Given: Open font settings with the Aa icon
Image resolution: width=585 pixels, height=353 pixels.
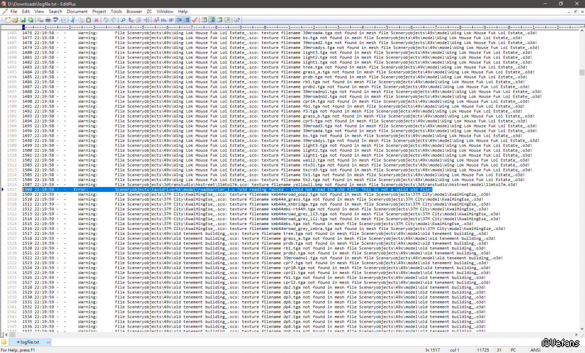Looking at the screenshot, I should click(156, 20).
